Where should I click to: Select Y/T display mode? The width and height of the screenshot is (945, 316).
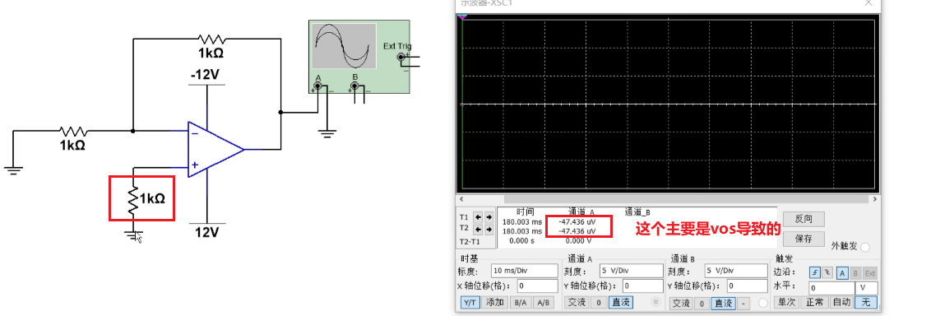click(470, 302)
